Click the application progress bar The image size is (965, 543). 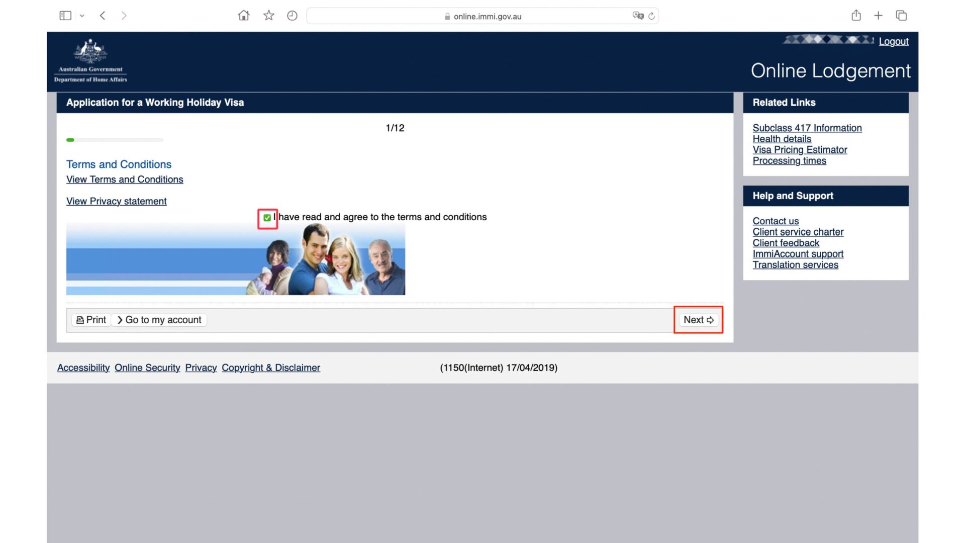(115, 140)
